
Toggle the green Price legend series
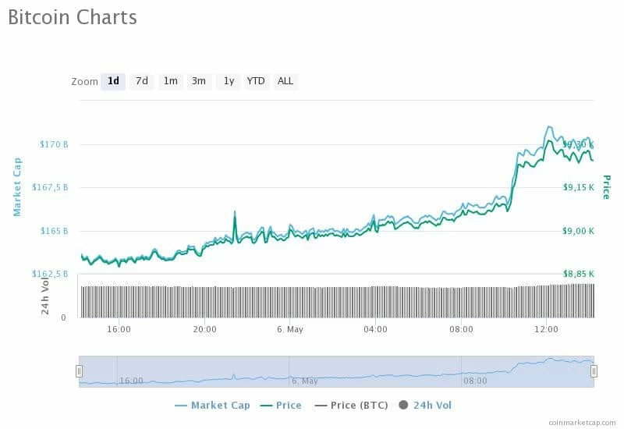(281, 406)
